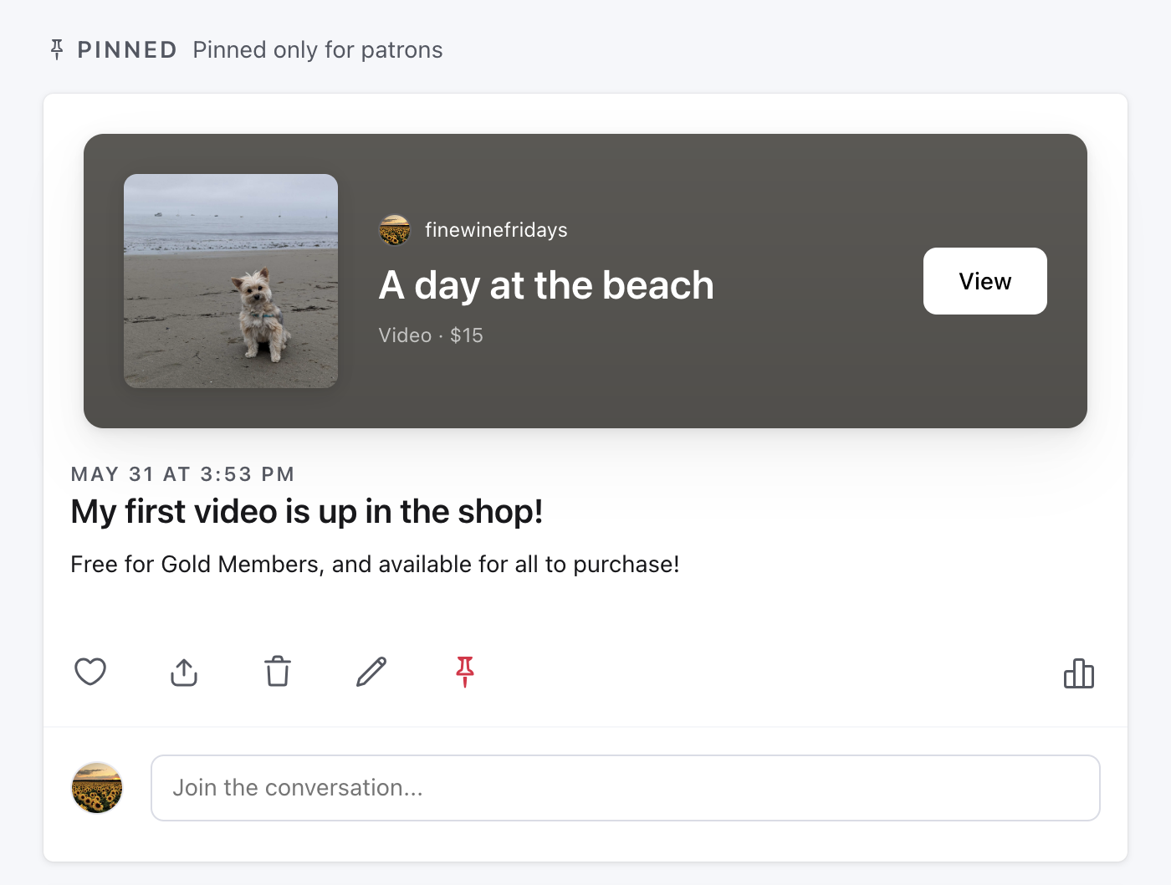Unpin the post via the red pin toggle
Image resolution: width=1171 pixels, height=885 pixels.
[465, 672]
